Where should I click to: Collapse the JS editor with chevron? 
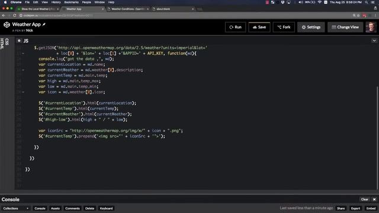pyautogui.click(x=374, y=41)
